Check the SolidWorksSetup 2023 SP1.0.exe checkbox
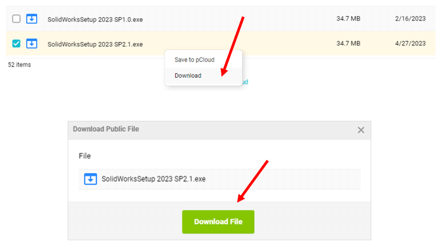This screenshot has width=440, height=245. 17,19
